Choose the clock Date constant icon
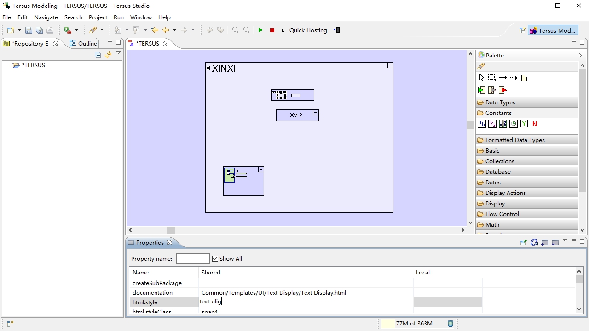 tap(514, 124)
